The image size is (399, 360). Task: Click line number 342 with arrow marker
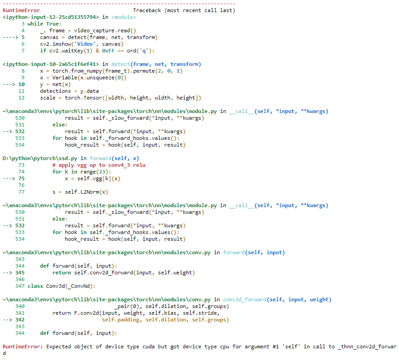[14, 320]
